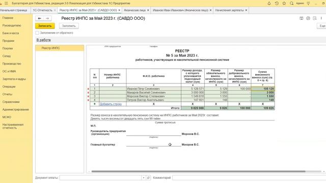326x183 pixels.
Task: Toggle Заполнение от обратного checkbox
Action: (37, 33)
